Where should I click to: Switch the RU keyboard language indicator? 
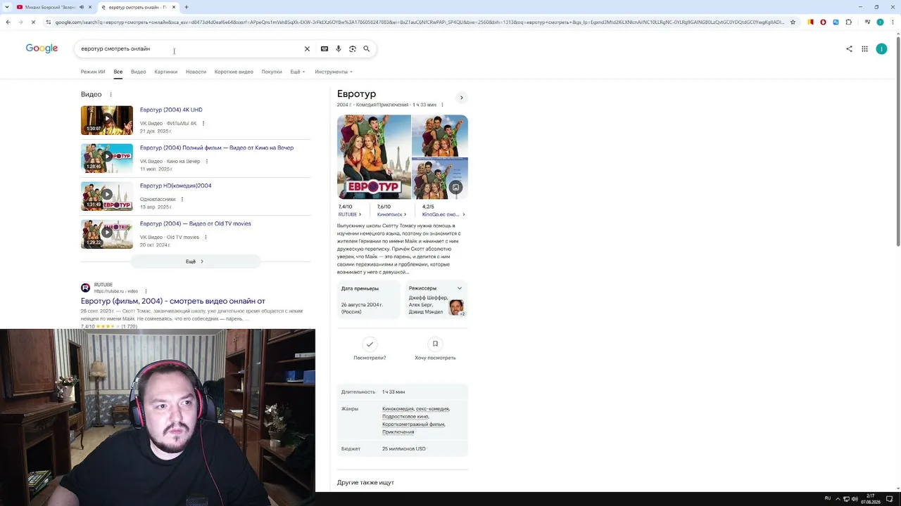pos(828,499)
